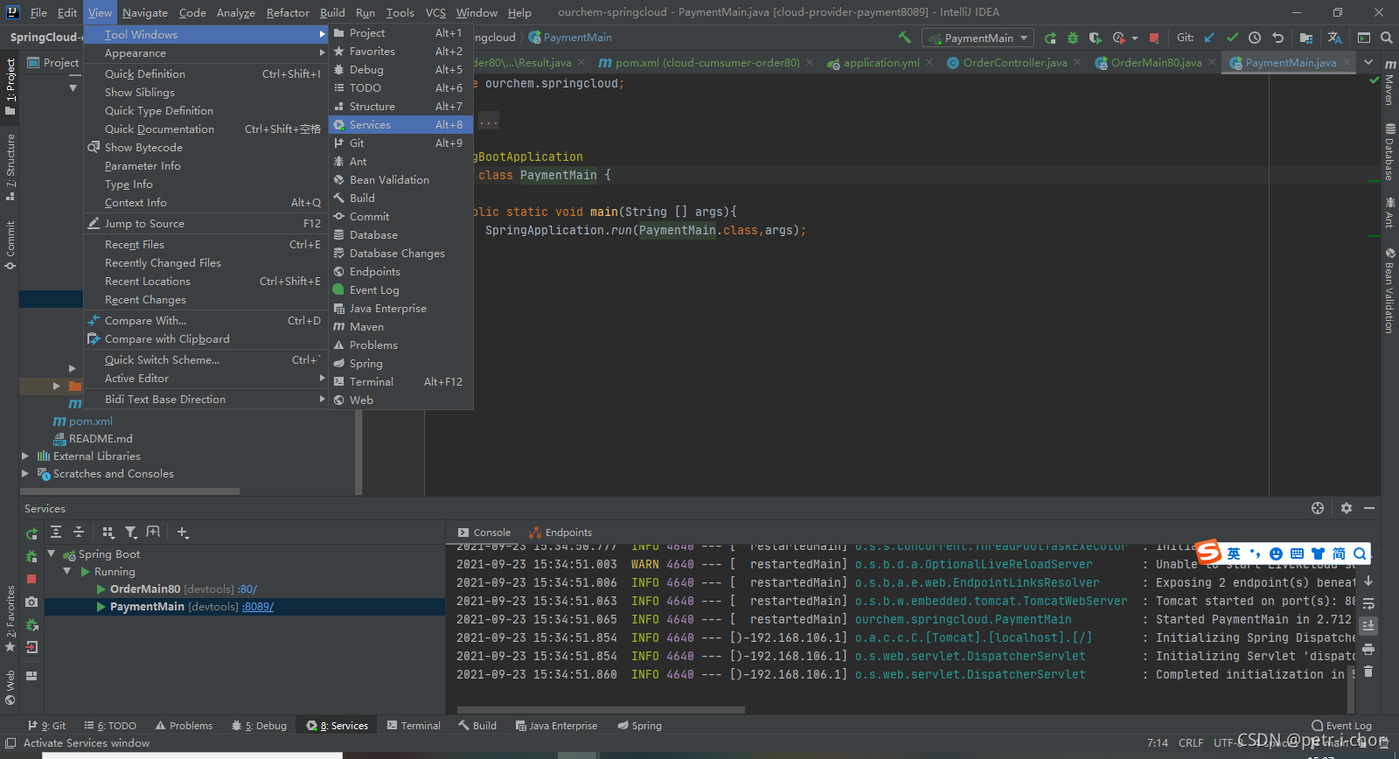1399x759 pixels.
Task: Open the Filter dropdown in Services toolbar
Action: click(x=131, y=532)
